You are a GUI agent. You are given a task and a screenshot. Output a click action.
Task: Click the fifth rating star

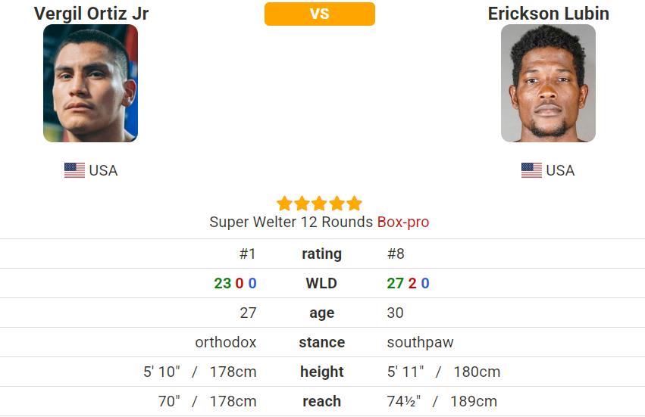[x=354, y=204]
